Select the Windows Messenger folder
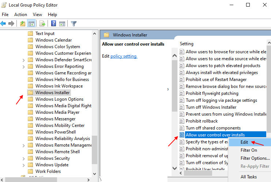This screenshot has width=271, height=182. coord(55,119)
